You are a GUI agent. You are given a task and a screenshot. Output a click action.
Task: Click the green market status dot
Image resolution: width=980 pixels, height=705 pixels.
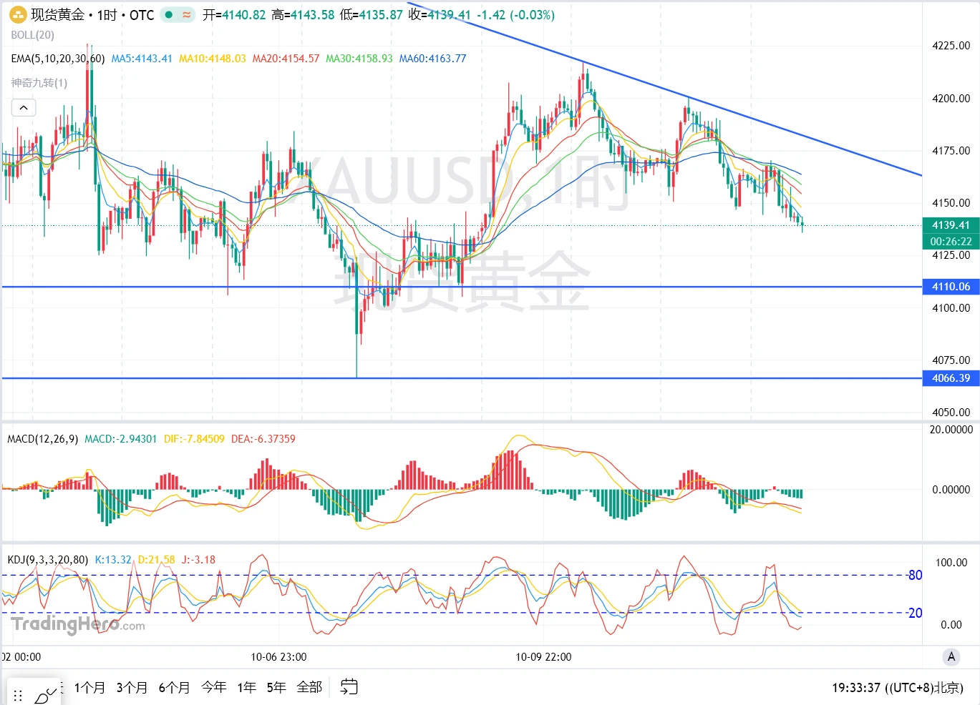[x=169, y=14]
